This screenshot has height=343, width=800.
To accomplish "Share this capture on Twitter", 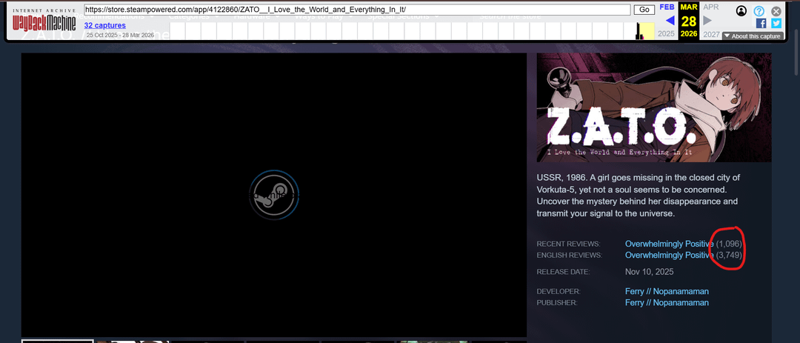I will tap(776, 24).
